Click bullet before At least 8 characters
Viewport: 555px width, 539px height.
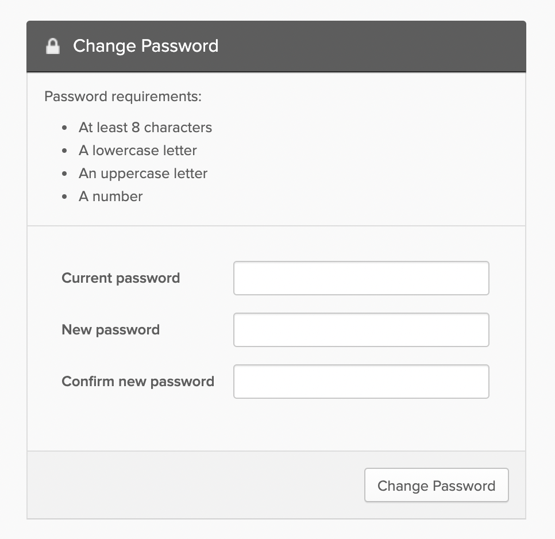[x=64, y=128]
